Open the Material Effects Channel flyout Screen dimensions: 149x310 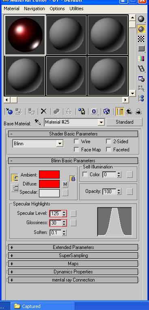click(94, 111)
